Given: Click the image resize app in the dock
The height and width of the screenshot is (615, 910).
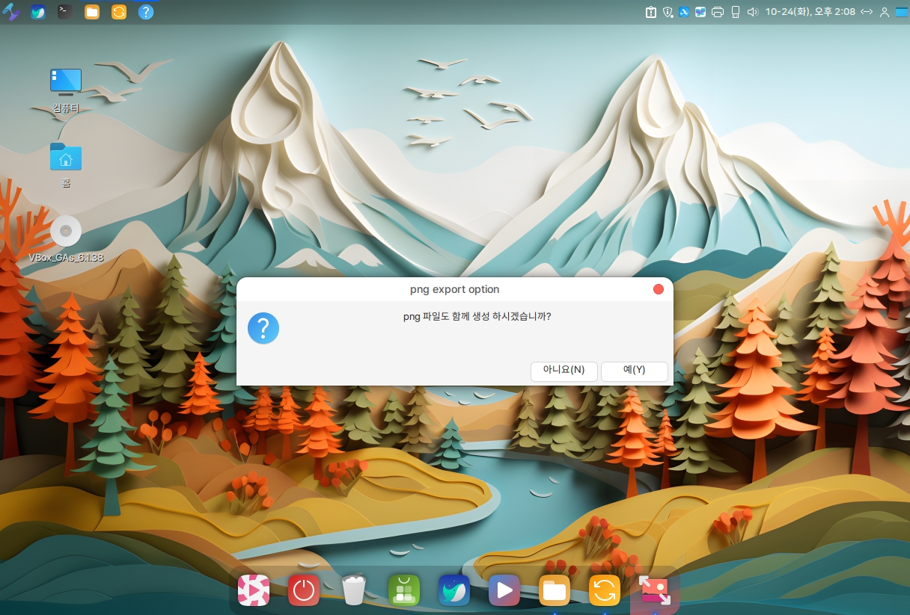Looking at the screenshot, I should click(x=654, y=591).
